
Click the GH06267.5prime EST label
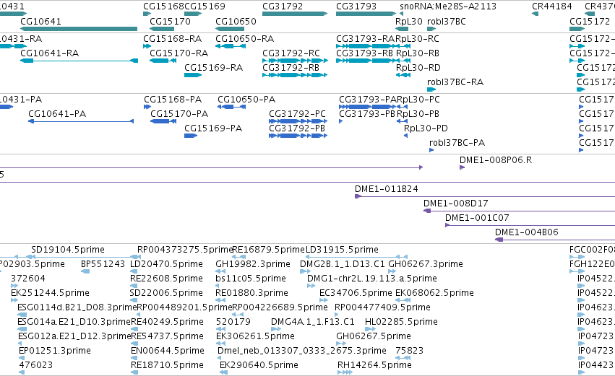[x=374, y=336]
